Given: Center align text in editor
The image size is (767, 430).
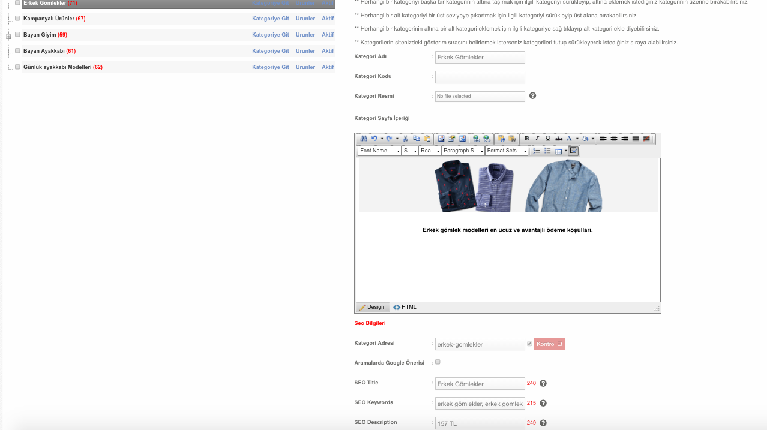Looking at the screenshot, I should pos(614,139).
